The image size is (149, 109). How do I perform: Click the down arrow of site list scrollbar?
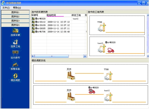pyautogui.click(x=148, y=56)
